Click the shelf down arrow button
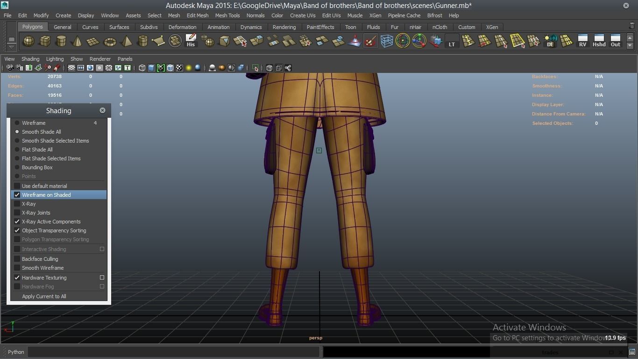638x359 pixels. 630,46
